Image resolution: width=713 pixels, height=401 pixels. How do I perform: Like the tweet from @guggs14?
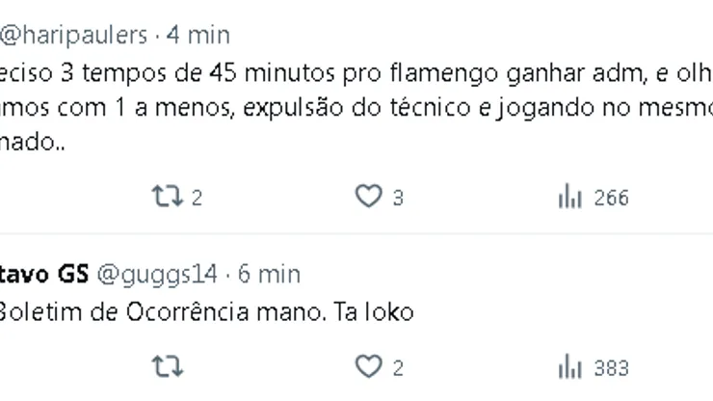(368, 367)
